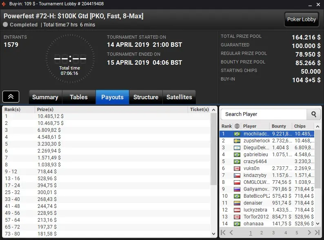Viewport: 324px width, 240px height.
Task: Click the payouts table down arrow
Action: pos(214,234)
